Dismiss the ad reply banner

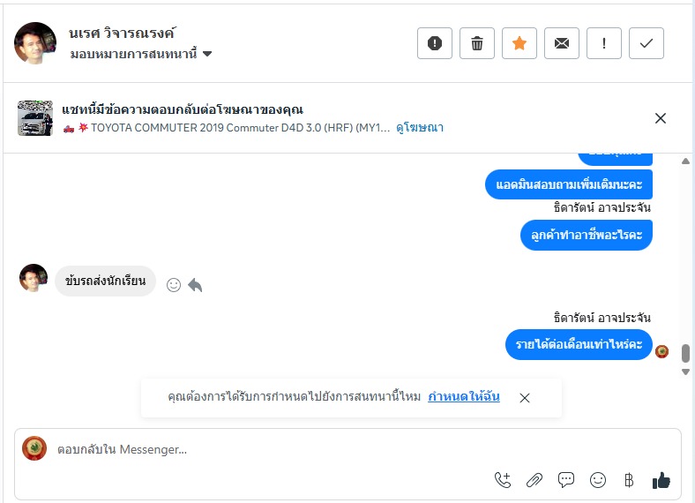point(661,118)
